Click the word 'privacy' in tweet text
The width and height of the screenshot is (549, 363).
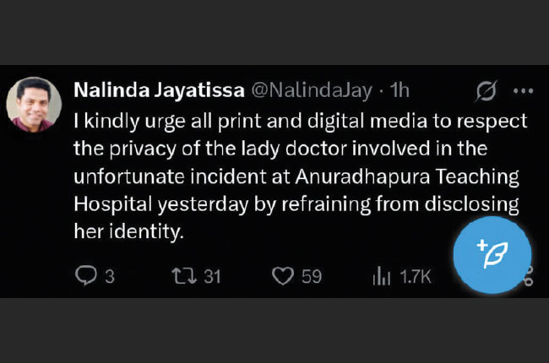143,149
